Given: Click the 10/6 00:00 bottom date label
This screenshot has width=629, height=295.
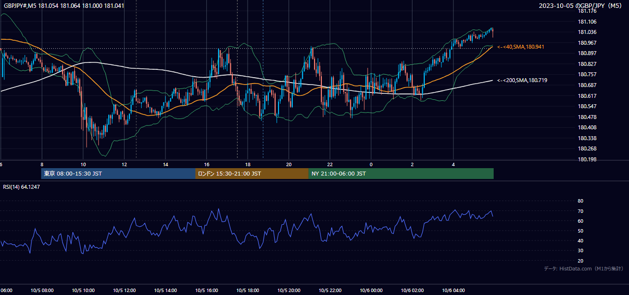Looking at the screenshot, I should [x=371, y=291].
